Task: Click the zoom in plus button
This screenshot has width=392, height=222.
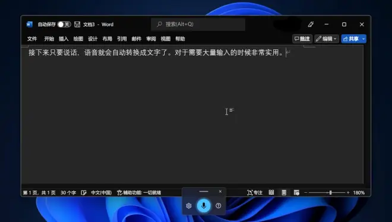Action: (348, 192)
